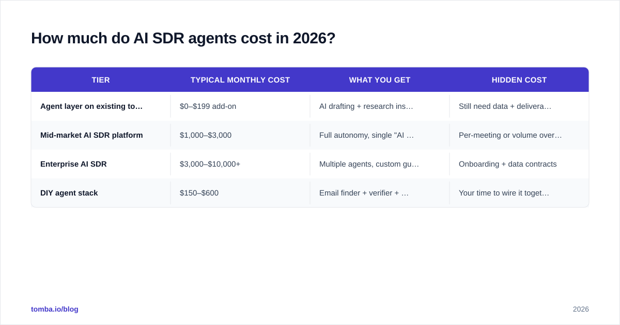Click the TIER column header

coord(101,80)
